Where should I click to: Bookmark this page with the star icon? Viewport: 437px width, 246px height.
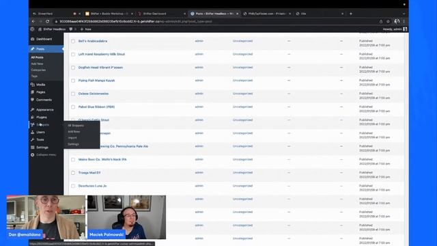click(x=388, y=21)
